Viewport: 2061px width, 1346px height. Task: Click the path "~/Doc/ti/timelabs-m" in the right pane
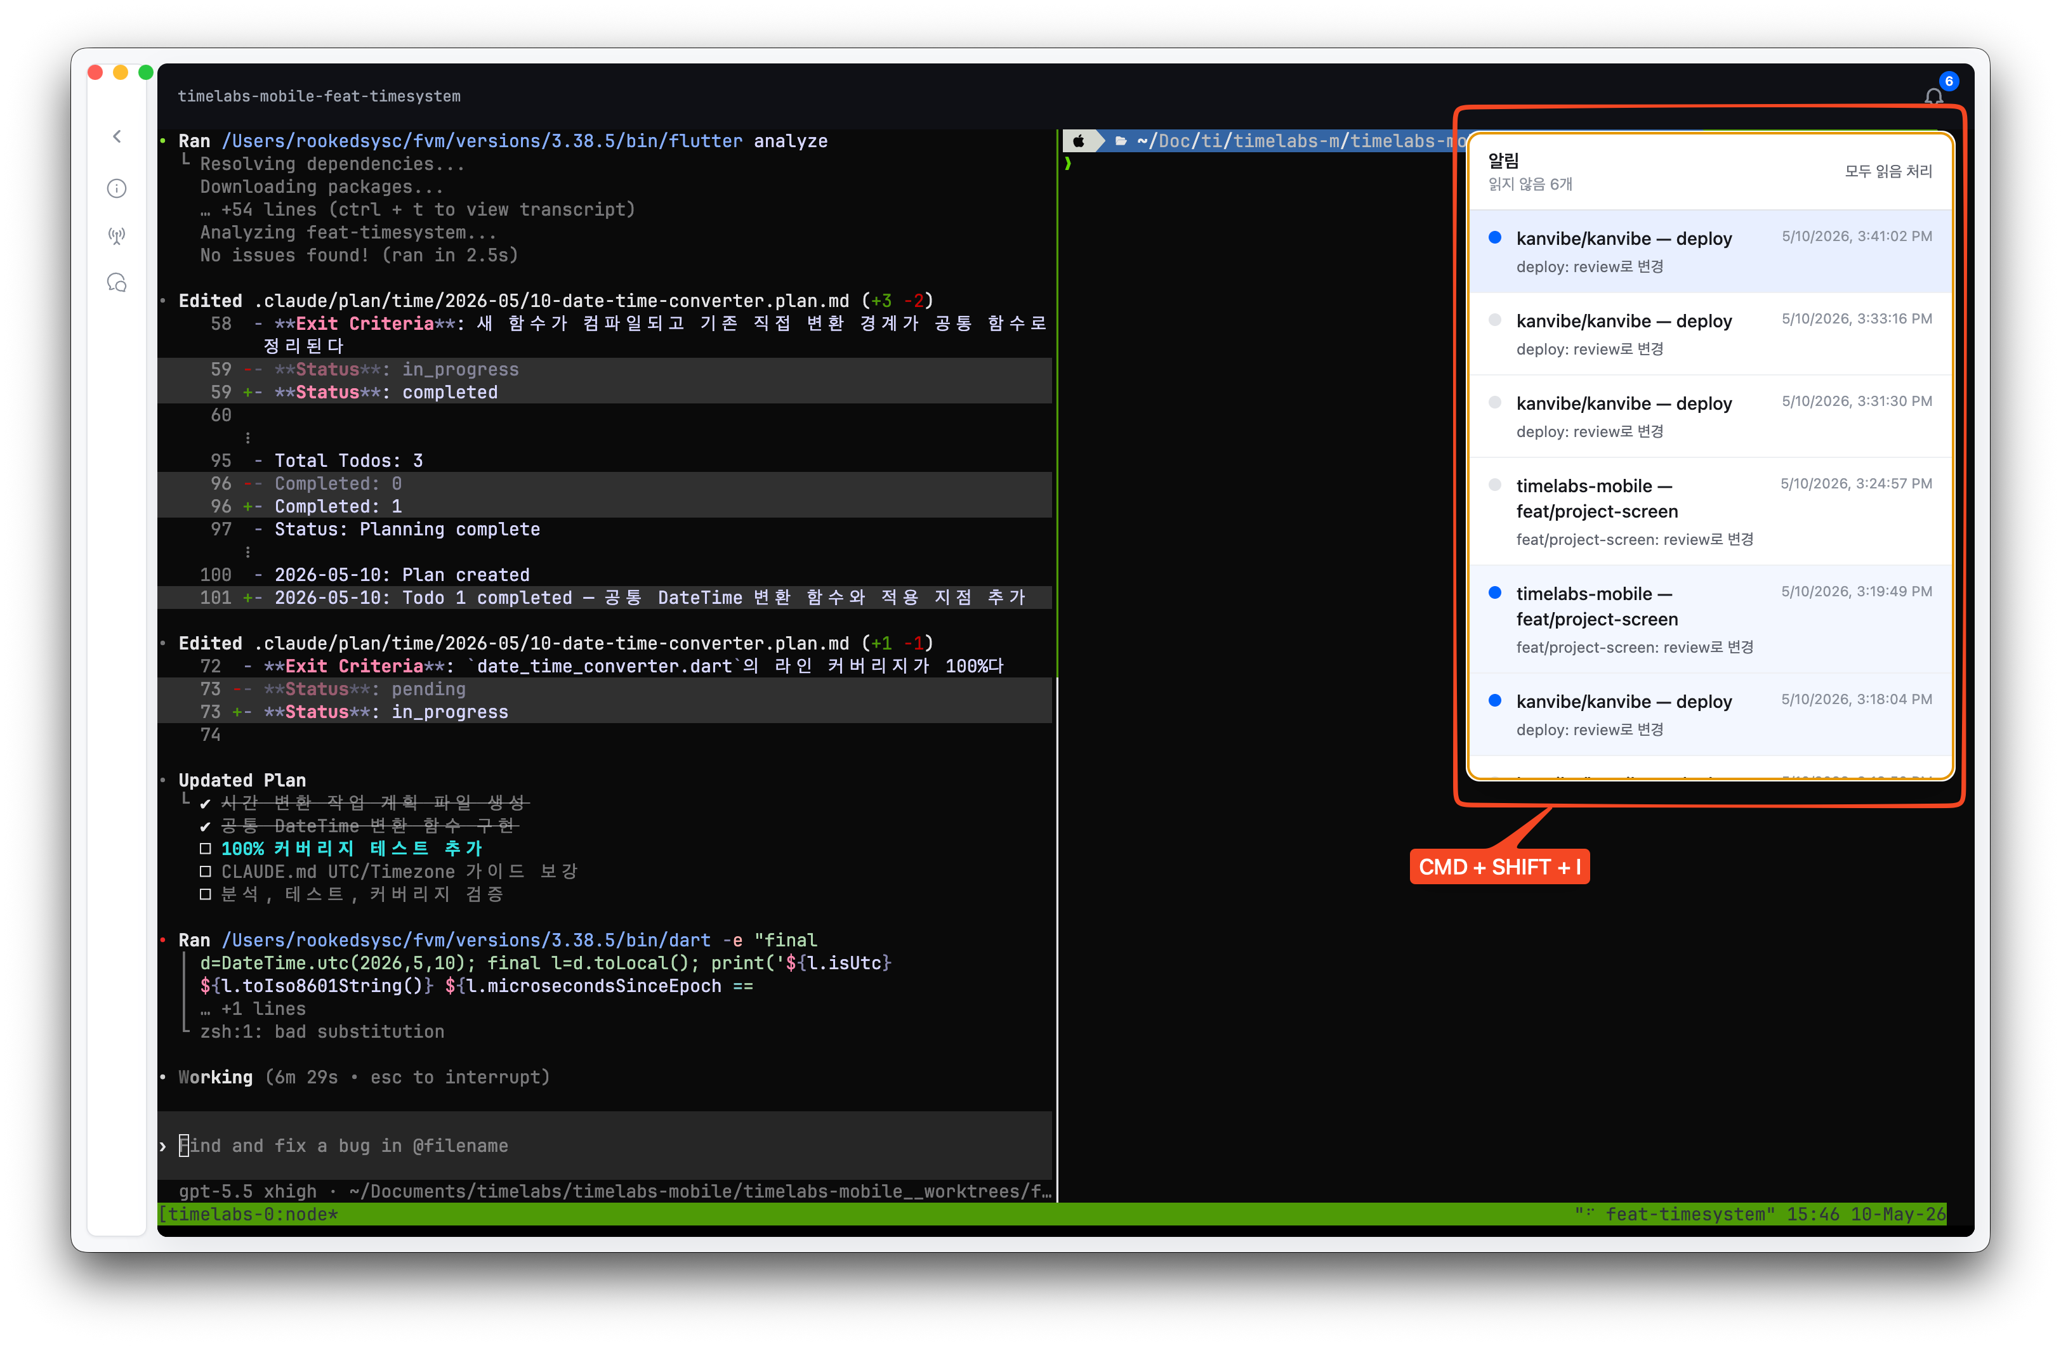click(1239, 141)
